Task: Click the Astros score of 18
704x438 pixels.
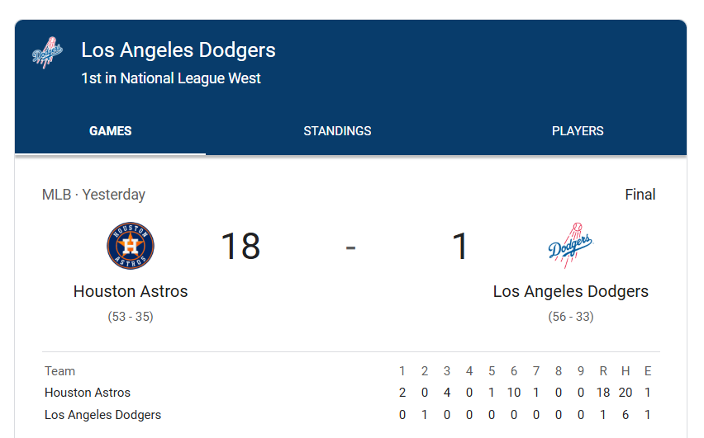Action: [x=240, y=246]
